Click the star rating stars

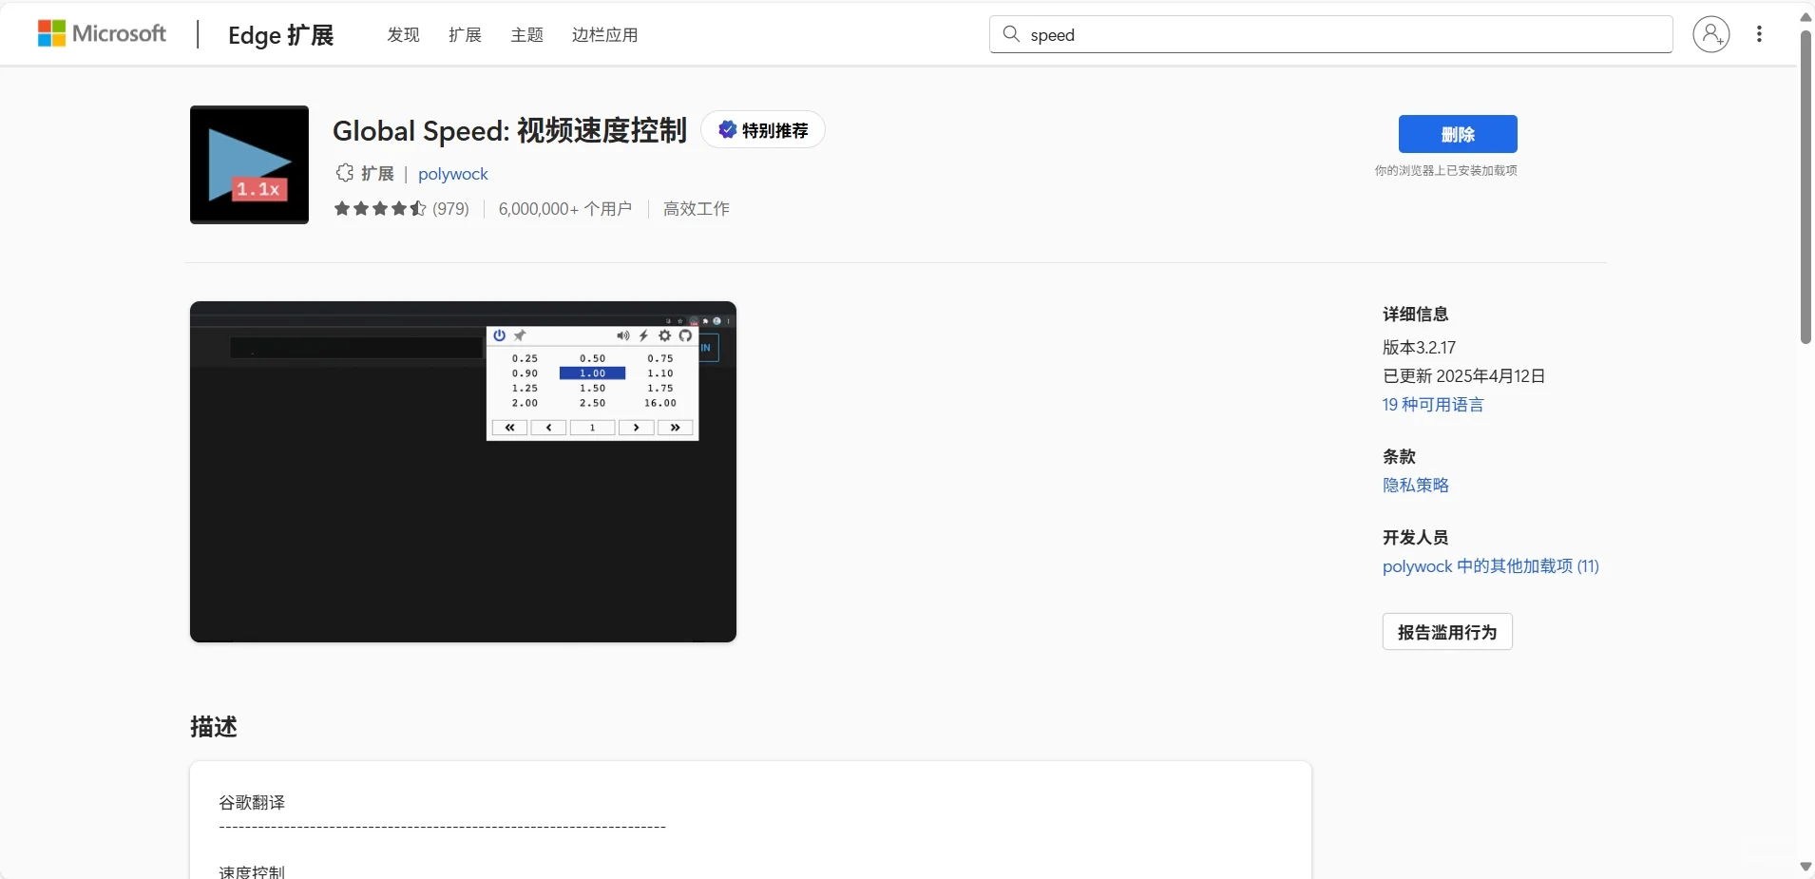pyautogui.click(x=380, y=209)
